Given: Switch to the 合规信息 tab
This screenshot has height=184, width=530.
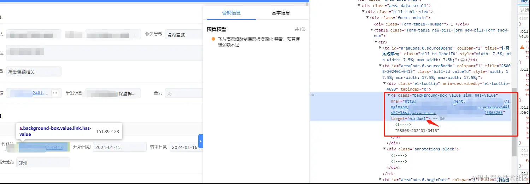Looking at the screenshot, I should 231,13.
